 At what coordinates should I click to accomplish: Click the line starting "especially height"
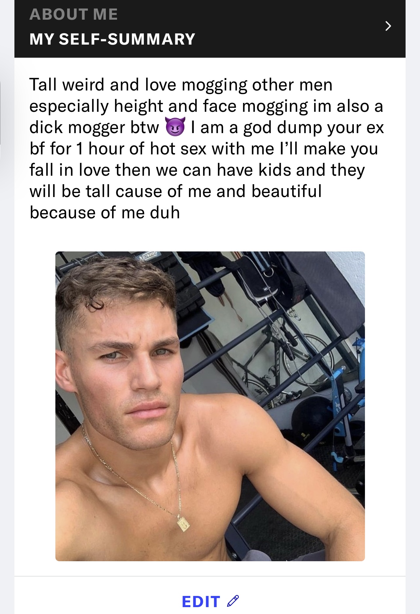tap(206, 106)
